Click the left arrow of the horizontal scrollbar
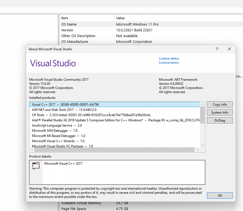 click(32, 150)
